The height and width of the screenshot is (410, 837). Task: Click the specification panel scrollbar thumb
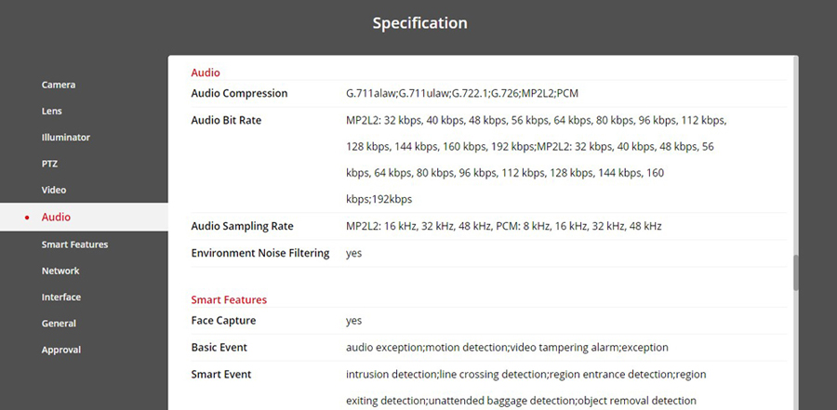tap(794, 273)
